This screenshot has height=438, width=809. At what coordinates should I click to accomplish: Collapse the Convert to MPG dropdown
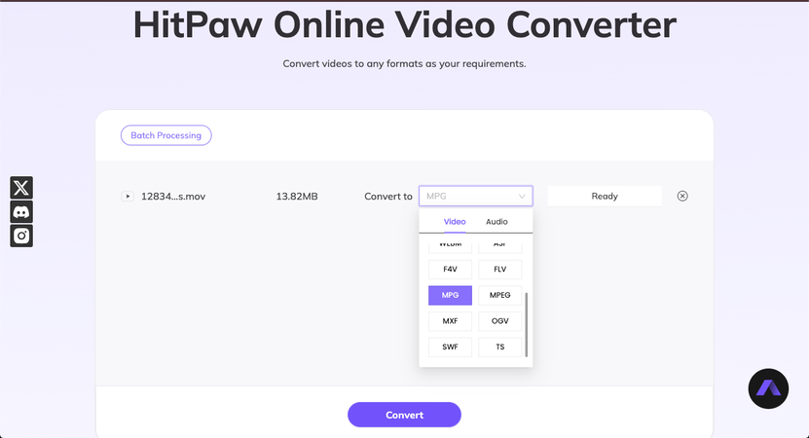(x=475, y=196)
